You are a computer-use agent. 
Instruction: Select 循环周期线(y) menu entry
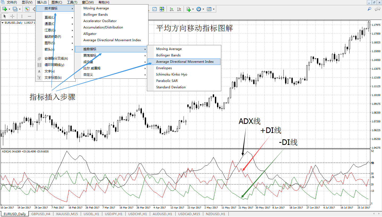tap(55, 65)
